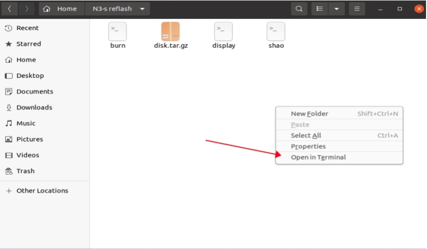Expand the N3-s reflash path dropdown

[x=142, y=9]
